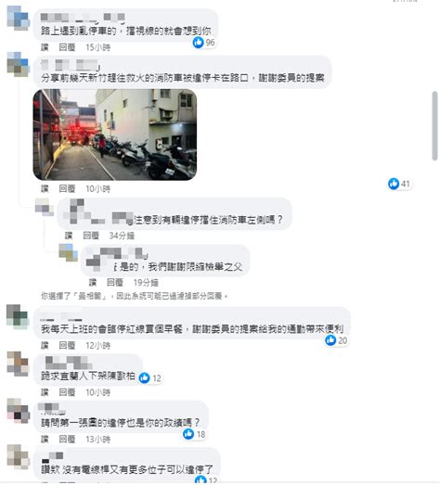440x485 pixels.
Task: Click the like icon with 41 reactions
Action: click(394, 184)
